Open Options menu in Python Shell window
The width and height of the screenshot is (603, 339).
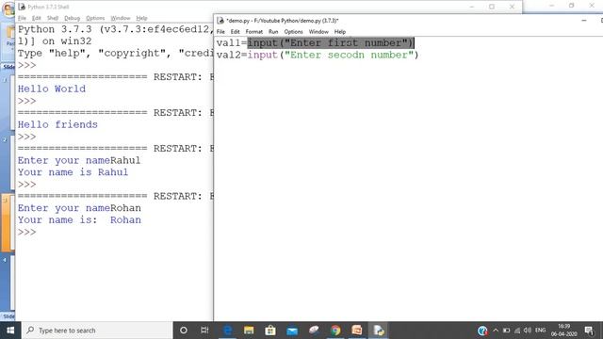click(95, 18)
